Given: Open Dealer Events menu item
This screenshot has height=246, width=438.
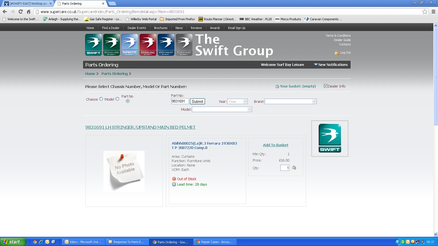Looking at the screenshot, I should click(x=137, y=28).
